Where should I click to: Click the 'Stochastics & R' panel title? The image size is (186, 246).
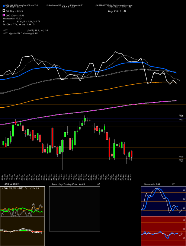click(152, 184)
